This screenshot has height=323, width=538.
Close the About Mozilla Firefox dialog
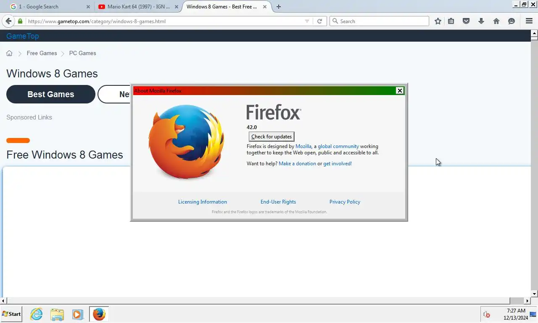pyautogui.click(x=400, y=90)
